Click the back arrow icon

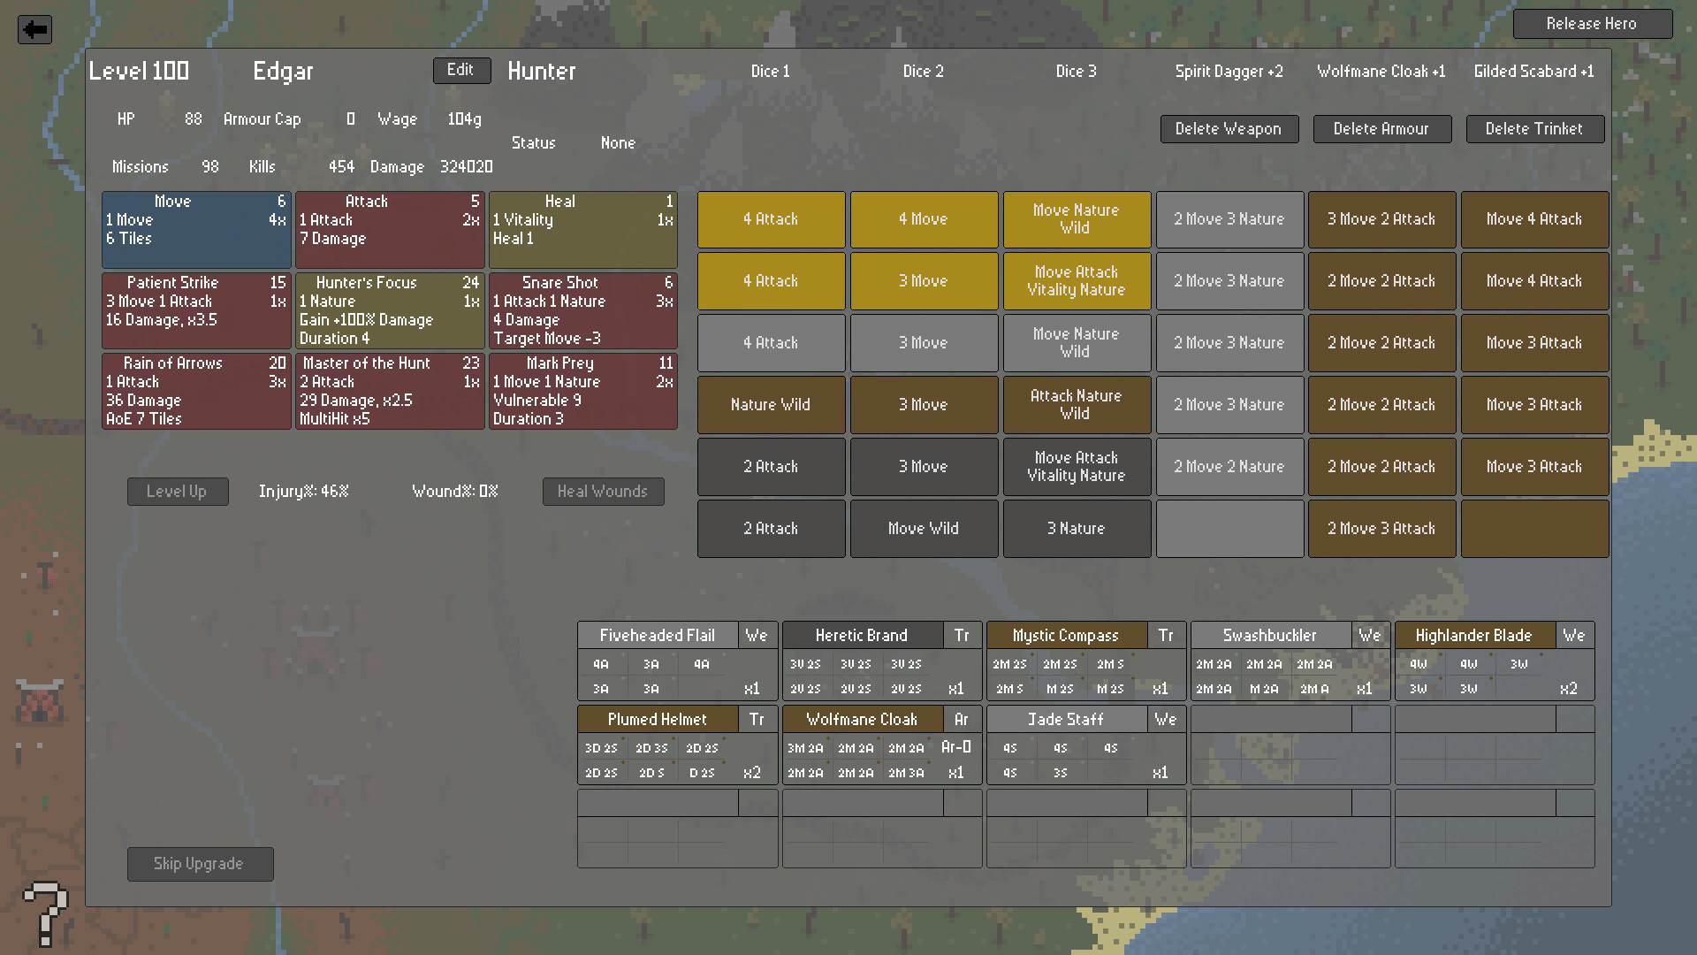pyautogui.click(x=34, y=29)
